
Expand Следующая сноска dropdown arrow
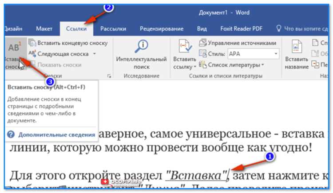pyautogui.click(x=95, y=54)
